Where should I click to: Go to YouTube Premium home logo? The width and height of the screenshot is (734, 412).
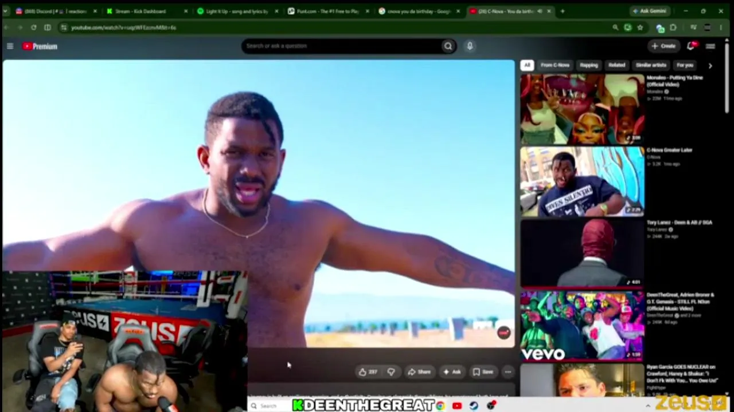40,46
